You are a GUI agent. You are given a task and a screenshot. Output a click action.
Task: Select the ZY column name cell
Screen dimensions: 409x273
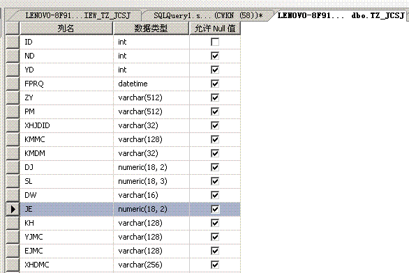click(66, 97)
